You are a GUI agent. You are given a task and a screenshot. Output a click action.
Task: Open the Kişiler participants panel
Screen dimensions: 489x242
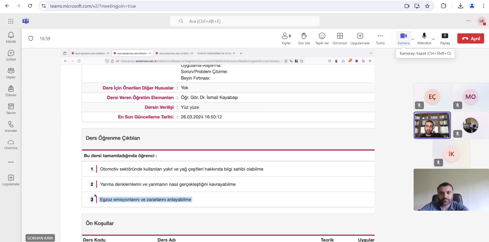(286, 38)
